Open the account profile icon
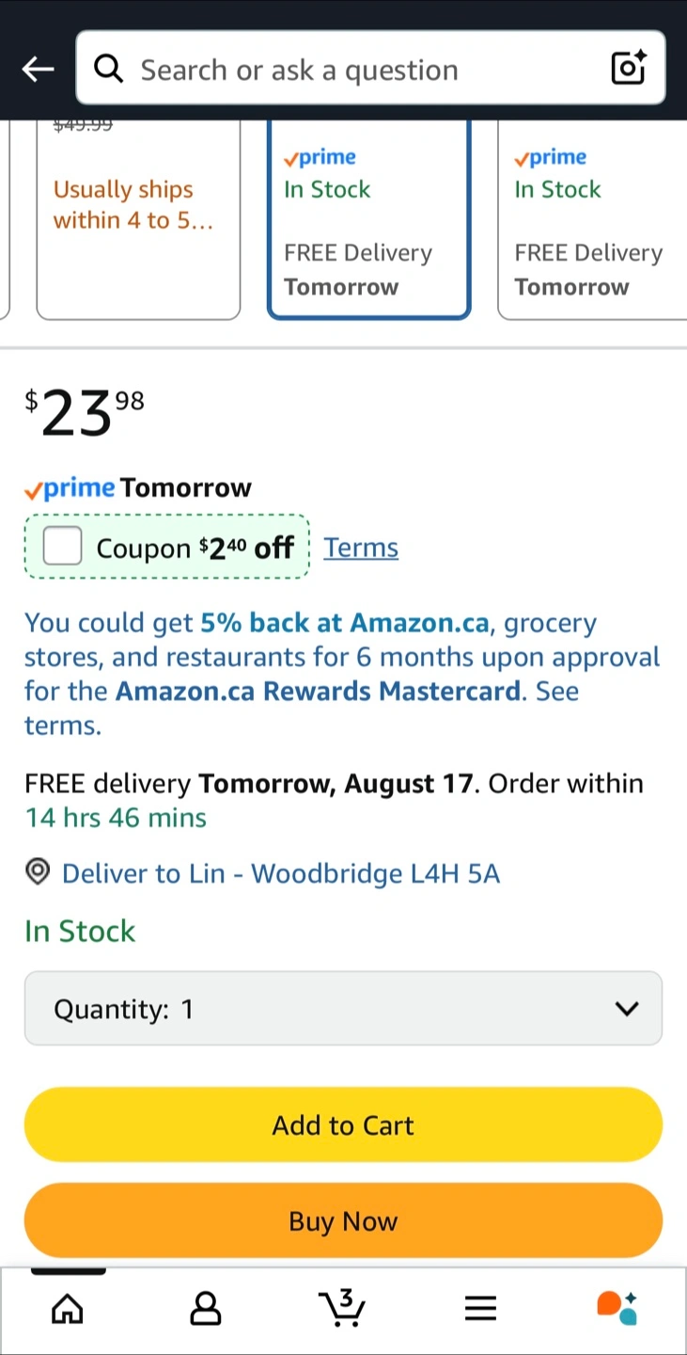Image resolution: width=687 pixels, height=1355 pixels. click(x=205, y=1308)
